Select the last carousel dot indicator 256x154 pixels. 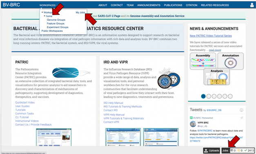[230, 96]
